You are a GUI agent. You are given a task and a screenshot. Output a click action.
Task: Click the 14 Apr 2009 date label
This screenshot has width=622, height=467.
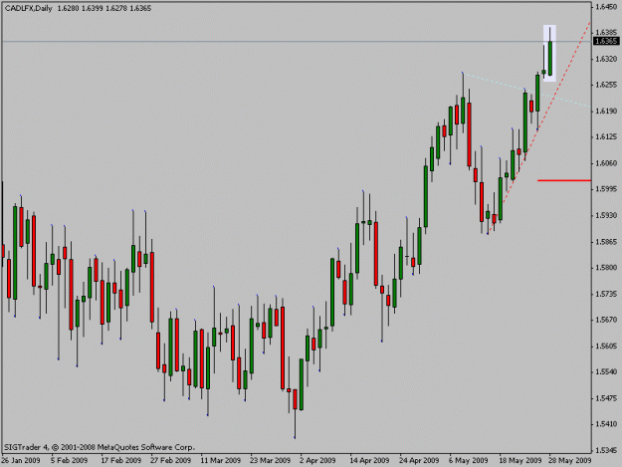point(369,460)
